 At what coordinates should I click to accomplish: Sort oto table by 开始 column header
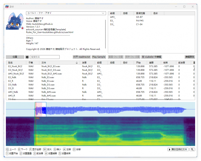pyautogui.click(x=140, y=63)
